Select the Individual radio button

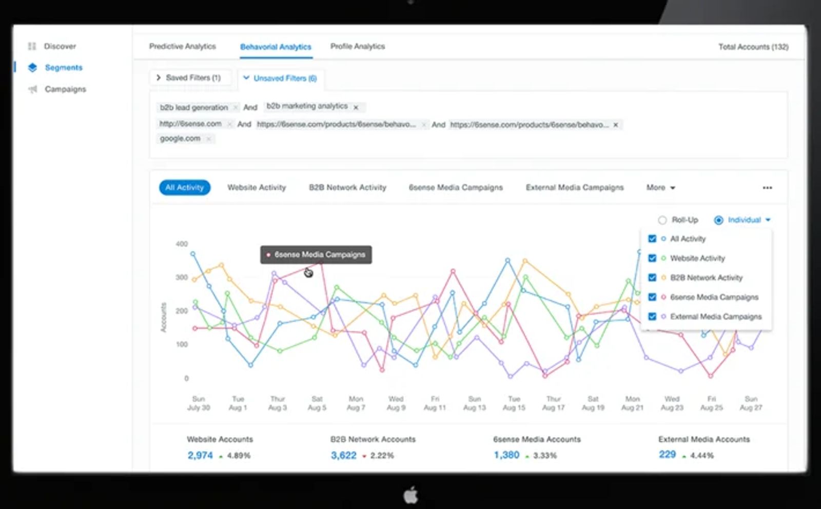719,220
